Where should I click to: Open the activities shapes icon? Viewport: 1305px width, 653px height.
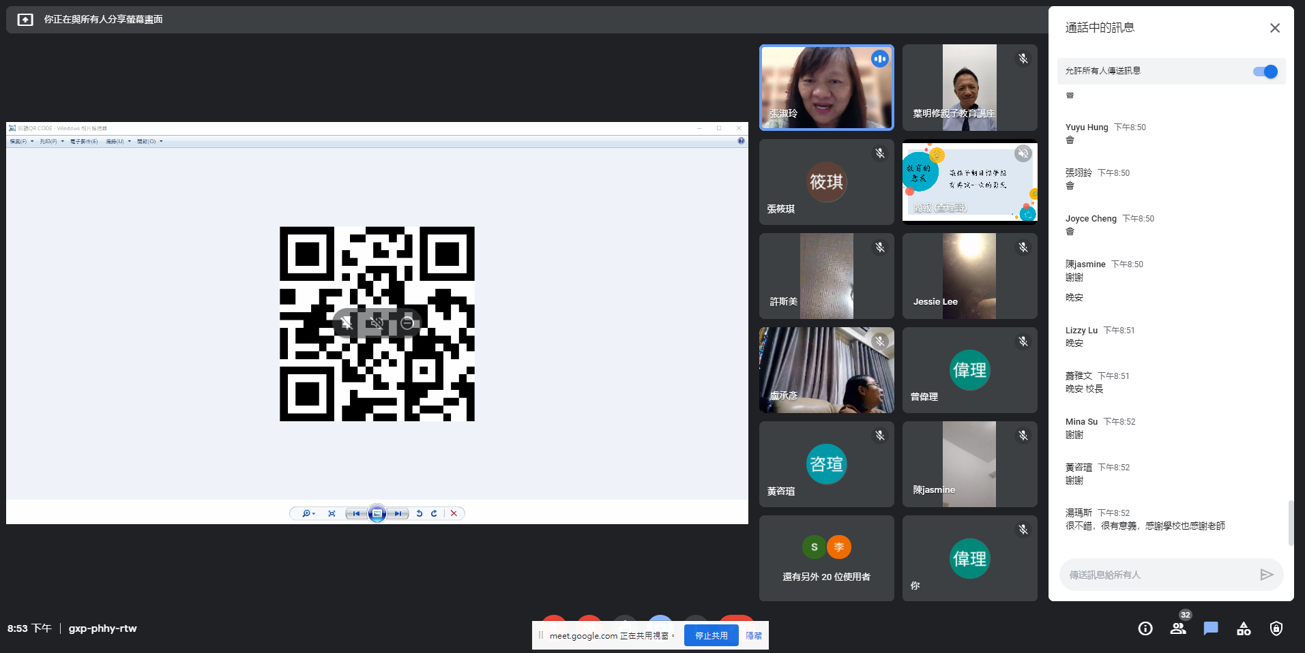point(1244,628)
